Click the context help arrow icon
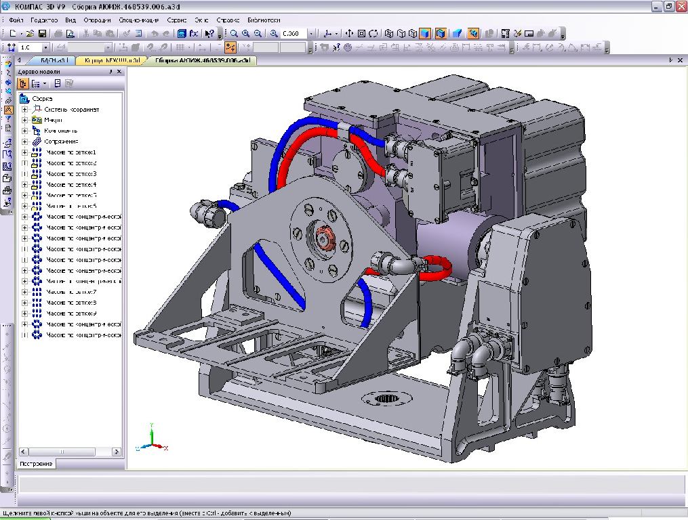Viewport: 688px width, 520px height. (209, 33)
